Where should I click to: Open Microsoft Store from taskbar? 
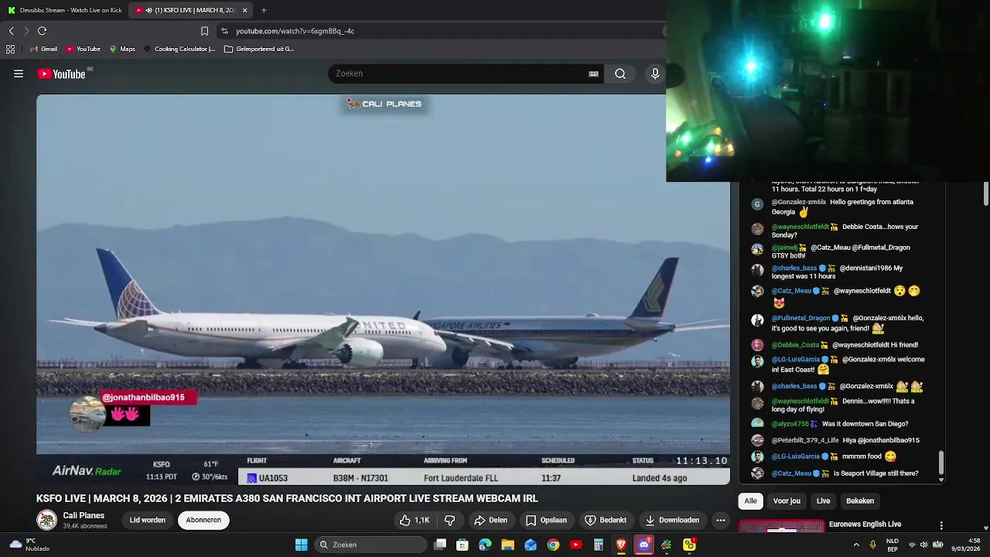(463, 545)
